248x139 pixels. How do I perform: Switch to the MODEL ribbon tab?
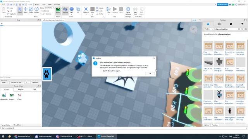(37, 4)
